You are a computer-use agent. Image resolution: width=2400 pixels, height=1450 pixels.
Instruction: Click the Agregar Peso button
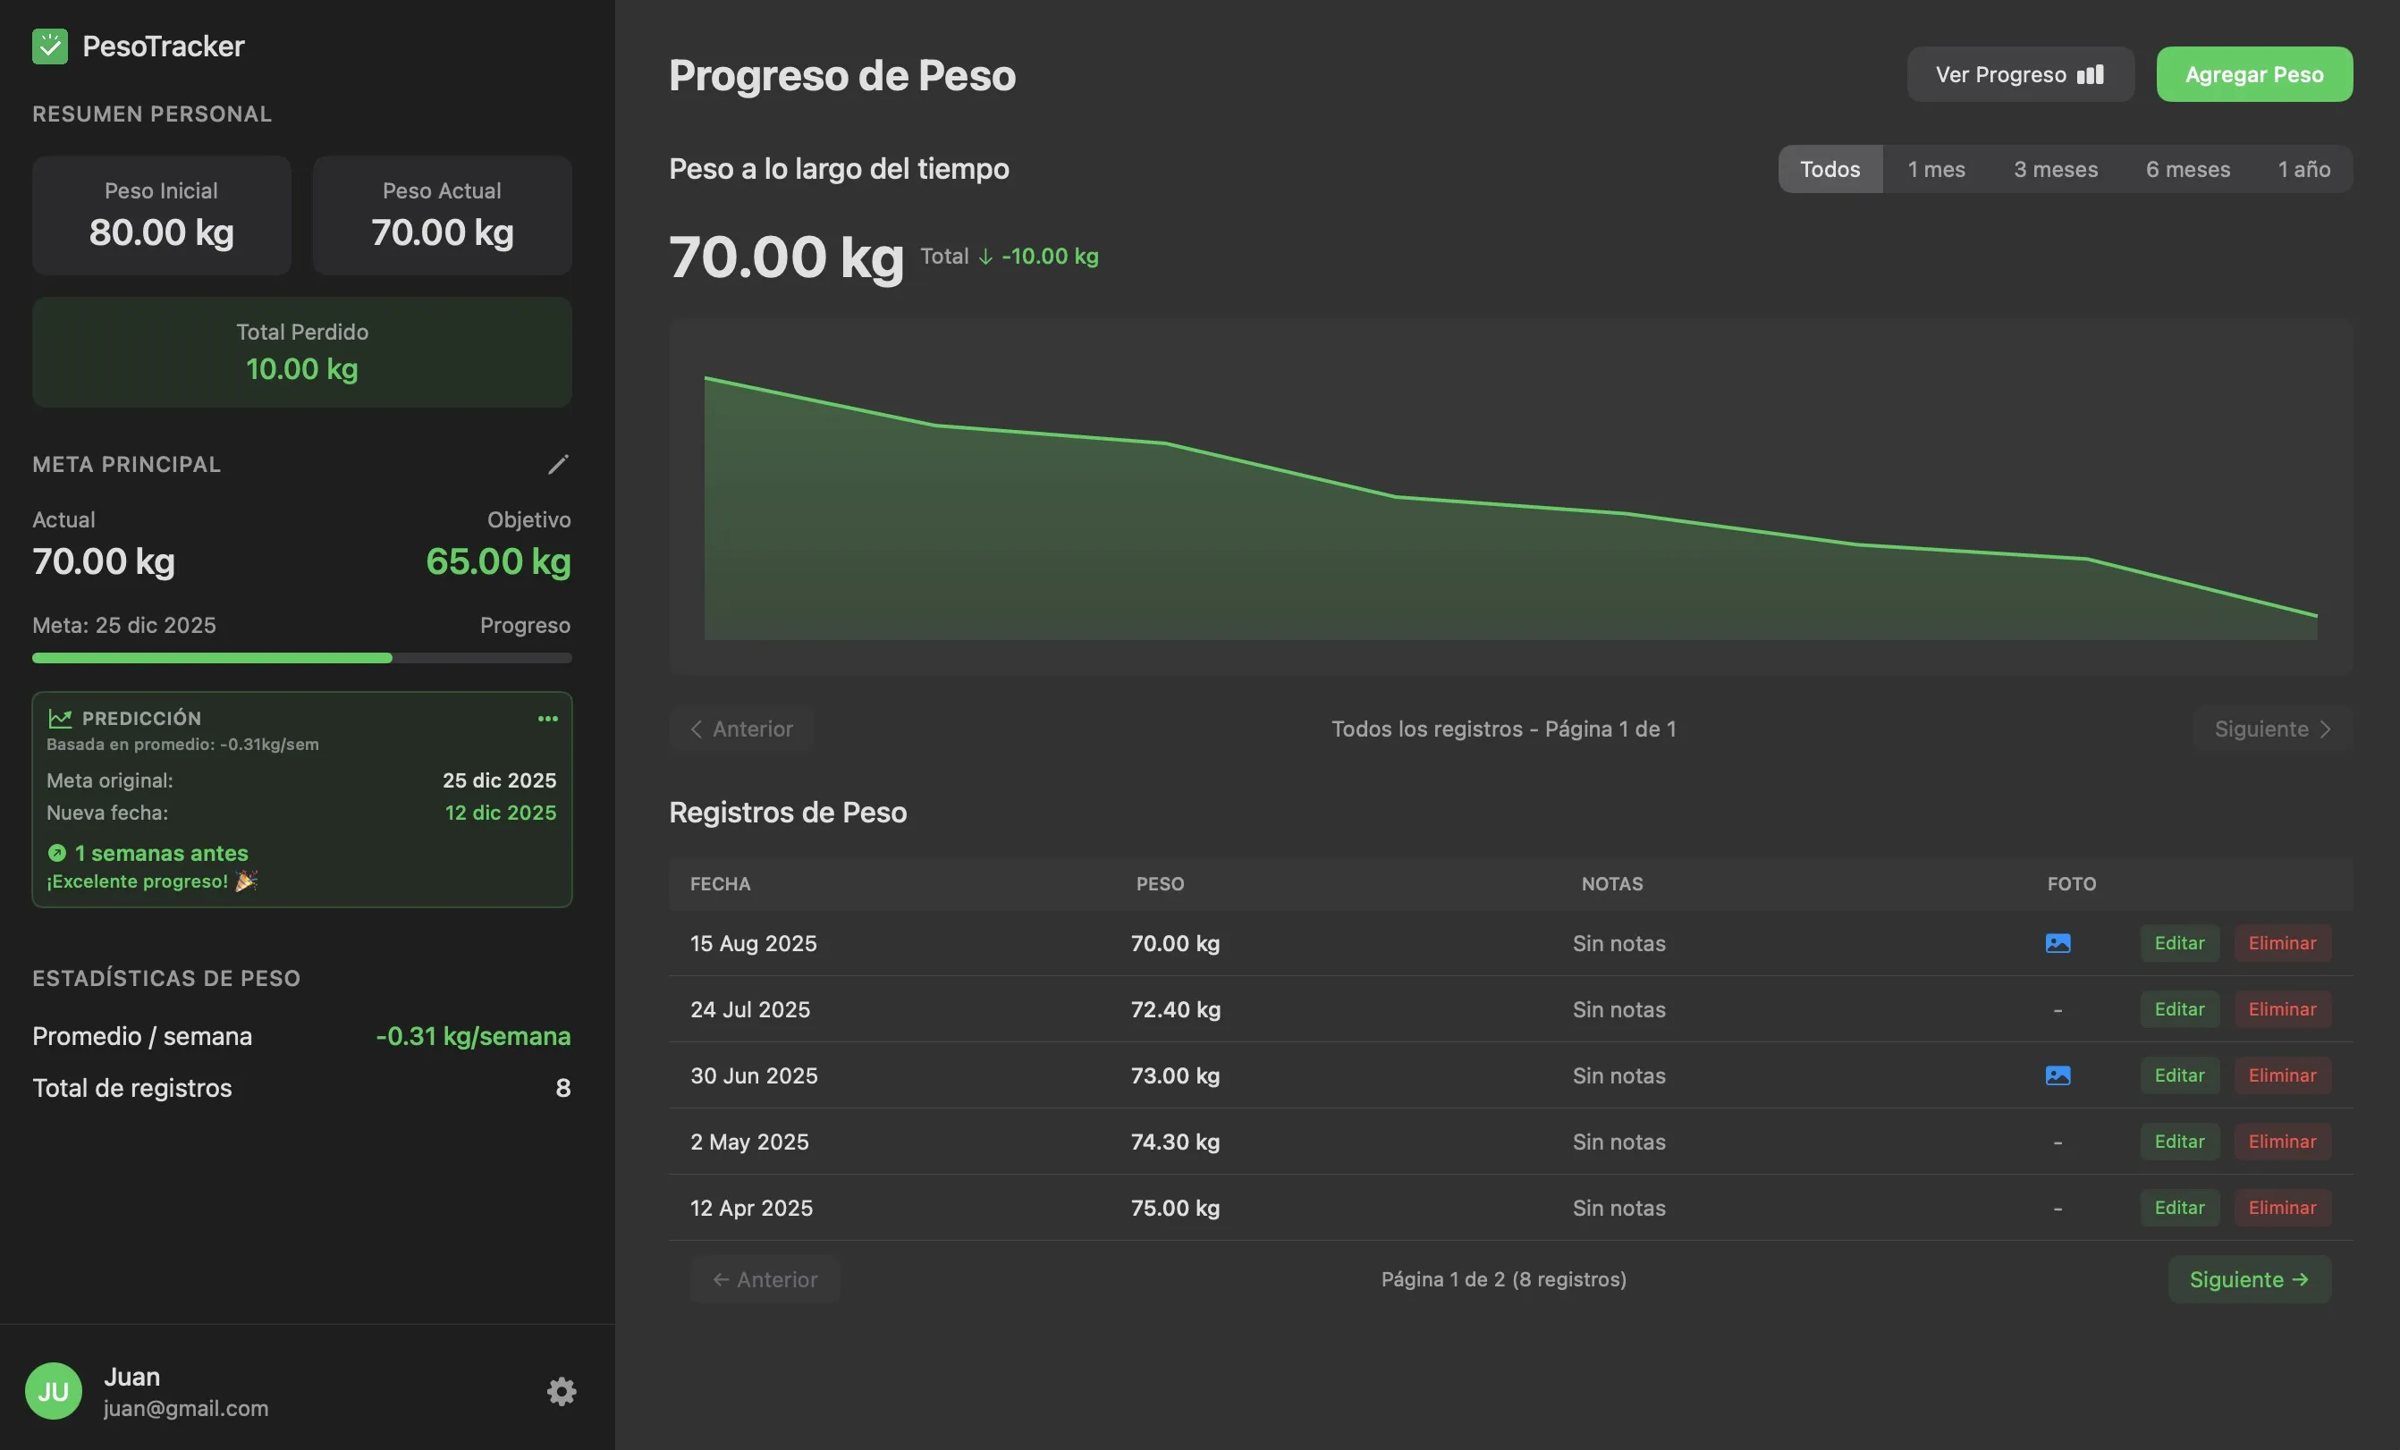(2254, 73)
